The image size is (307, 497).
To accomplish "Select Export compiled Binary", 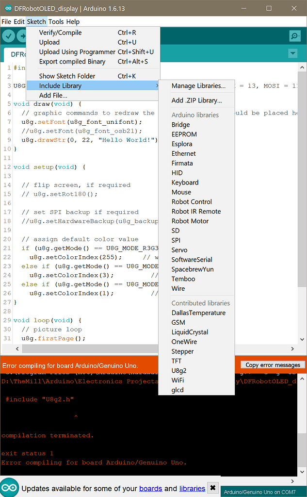I will click(x=93, y=62).
